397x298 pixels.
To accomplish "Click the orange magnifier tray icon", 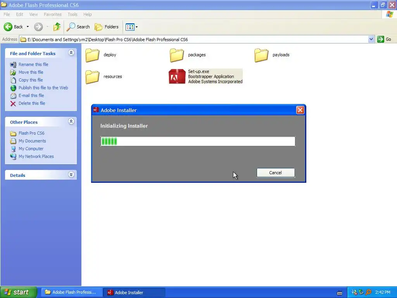I will point(368,292).
